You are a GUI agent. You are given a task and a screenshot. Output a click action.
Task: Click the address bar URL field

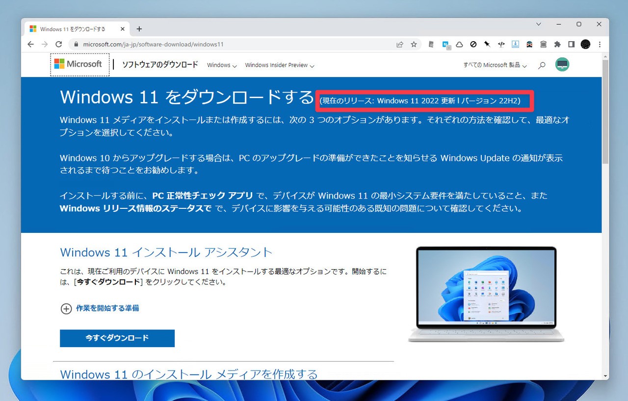point(235,44)
